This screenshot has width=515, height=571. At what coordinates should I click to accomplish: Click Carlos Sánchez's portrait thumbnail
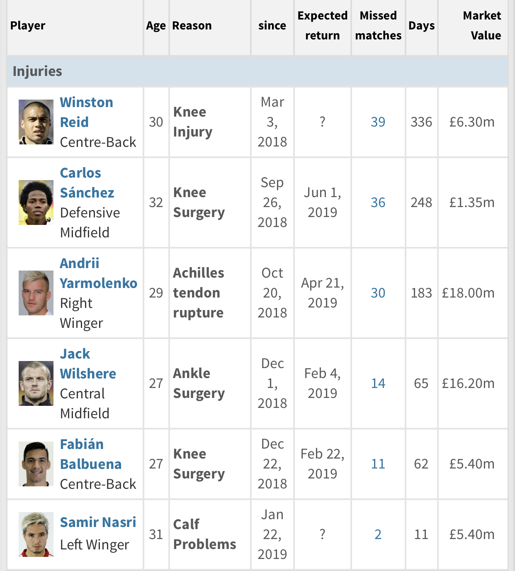pyautogui.click(x=36, y=203)
